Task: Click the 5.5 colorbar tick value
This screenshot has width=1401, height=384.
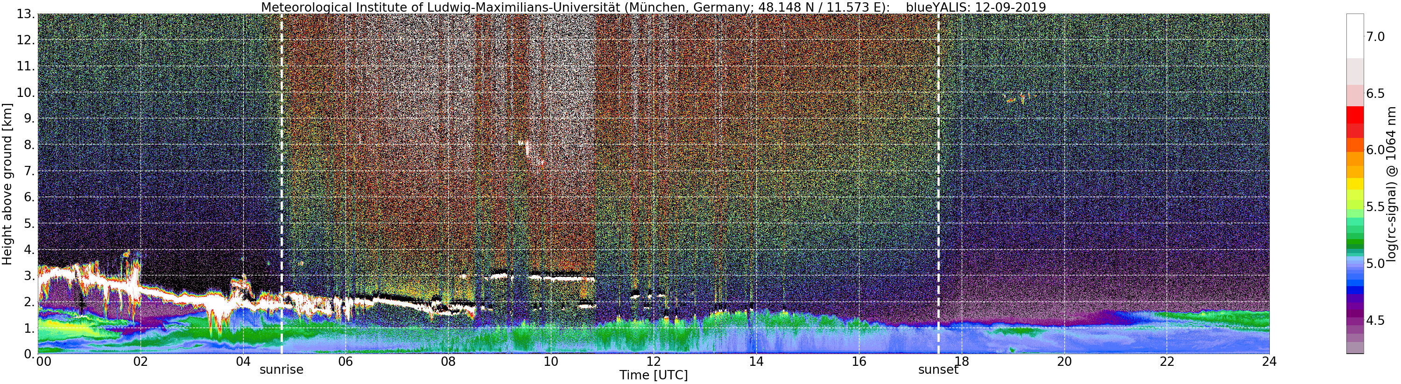Action: 1375,207
